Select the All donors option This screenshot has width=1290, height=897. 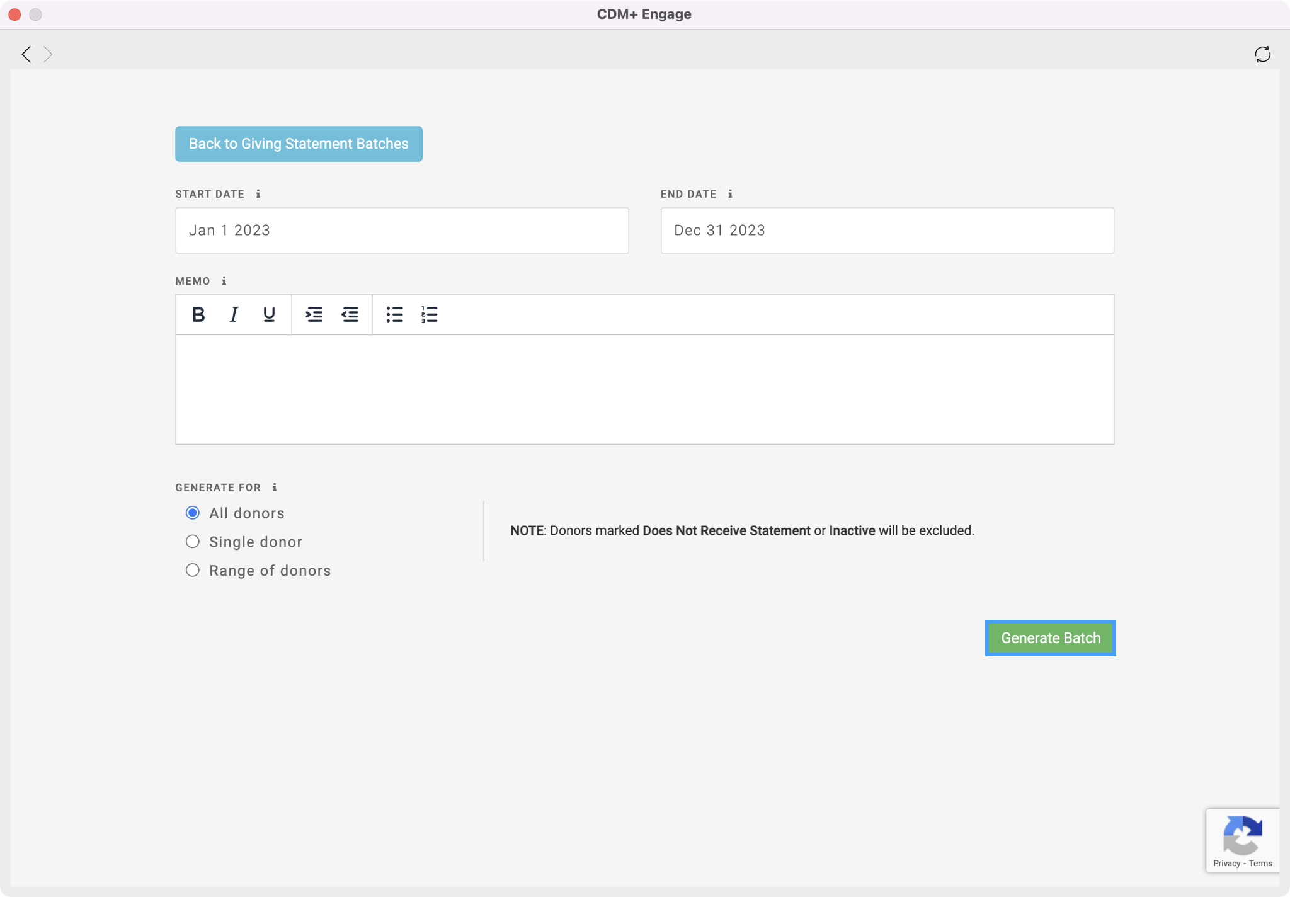[193, 513]
